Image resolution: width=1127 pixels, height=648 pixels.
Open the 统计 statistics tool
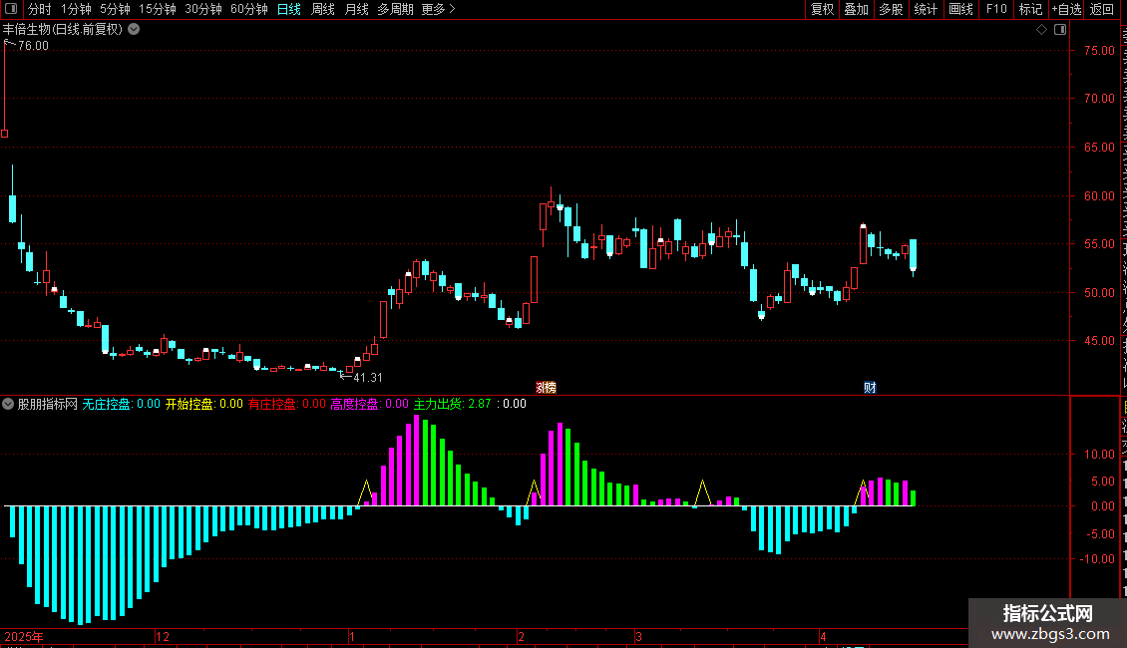tap(926, 9)
